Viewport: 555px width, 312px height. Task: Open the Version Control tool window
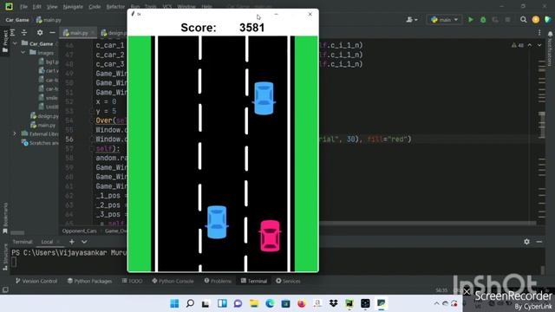click(x=36, y=281)
